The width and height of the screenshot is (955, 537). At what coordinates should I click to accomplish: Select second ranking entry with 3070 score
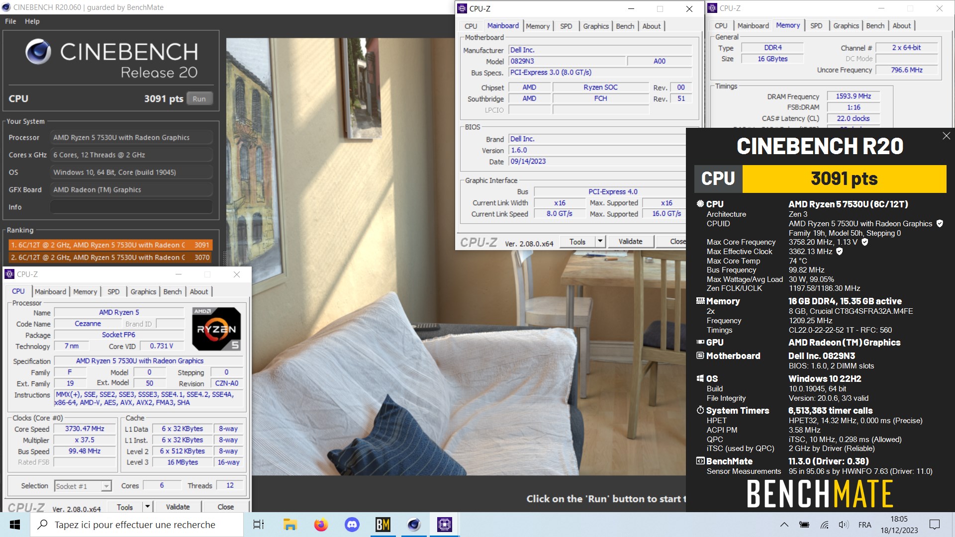point(110,258)
